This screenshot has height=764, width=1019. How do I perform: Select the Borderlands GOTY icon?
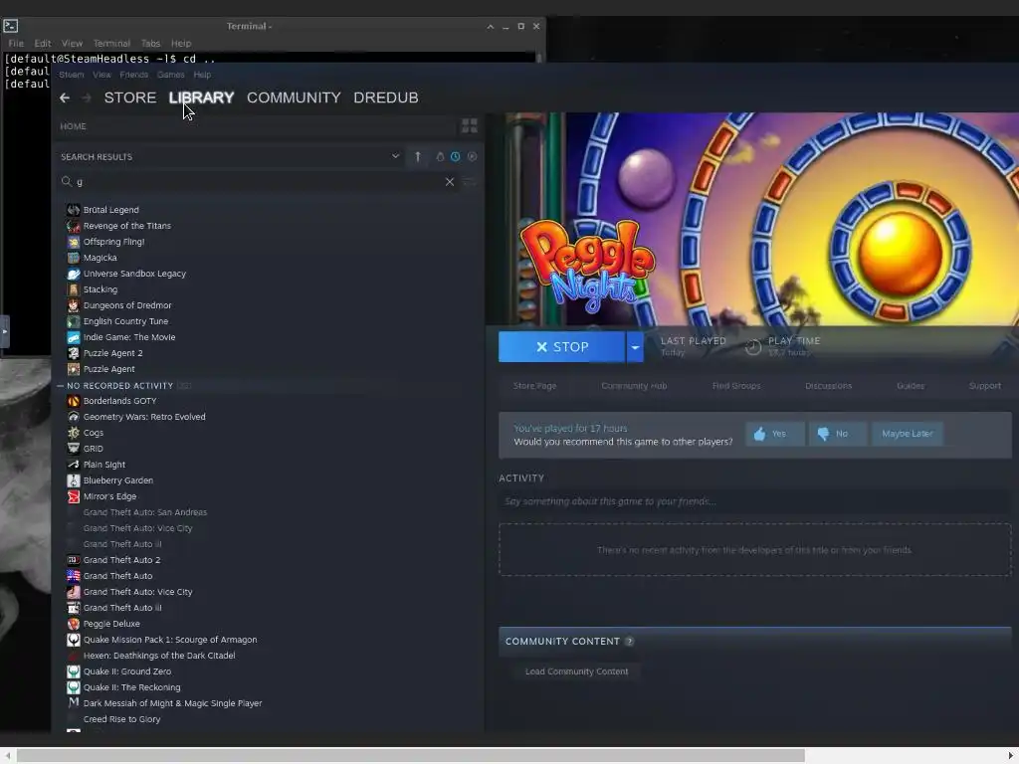click(x=74, y=401)
